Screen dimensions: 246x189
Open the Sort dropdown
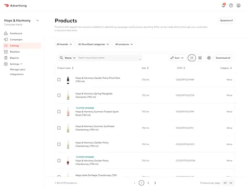point(177,58)
